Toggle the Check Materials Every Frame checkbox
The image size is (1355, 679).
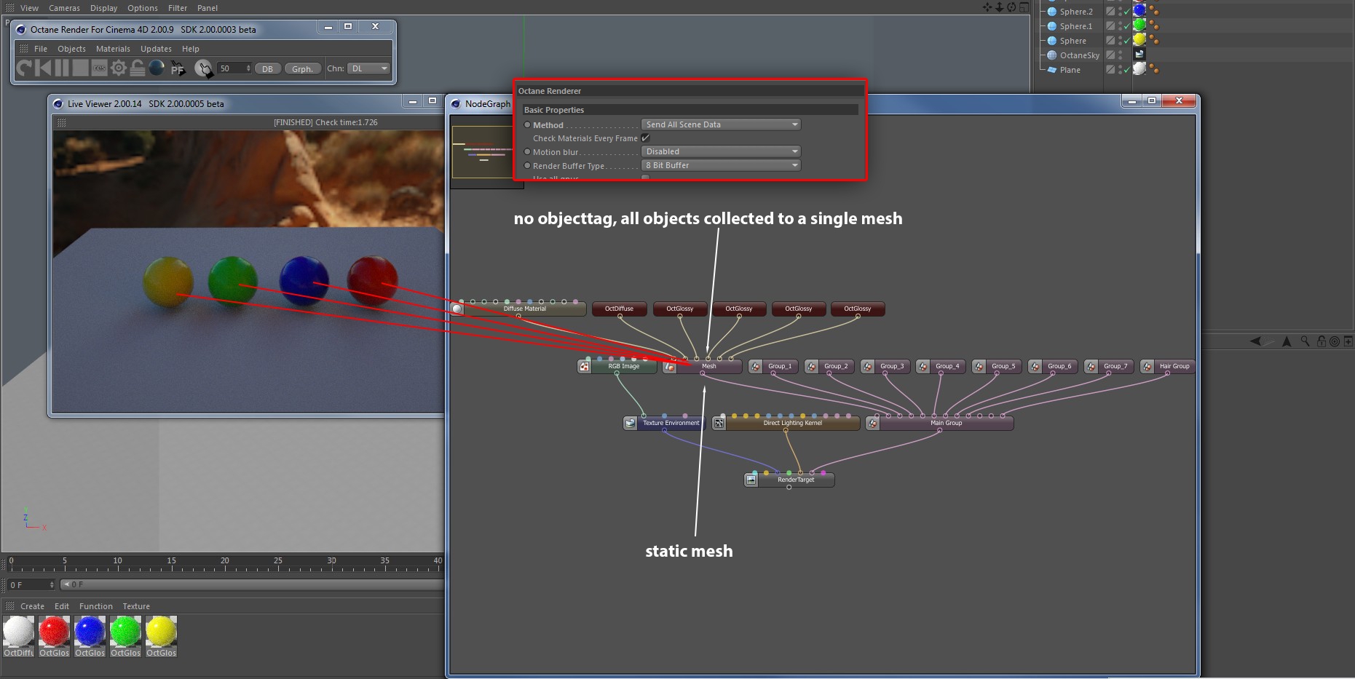coord(645,138)
